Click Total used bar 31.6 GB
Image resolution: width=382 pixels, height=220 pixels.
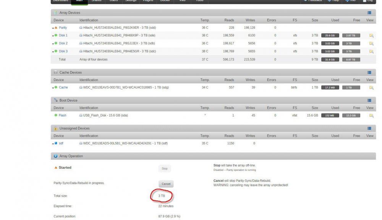[x=330, y=60]
